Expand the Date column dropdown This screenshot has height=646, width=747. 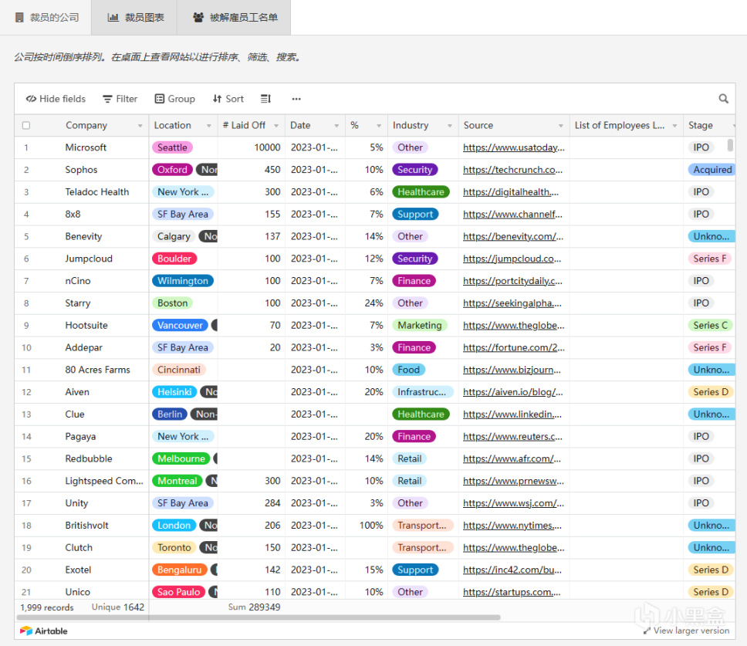[x=336, y=126]
